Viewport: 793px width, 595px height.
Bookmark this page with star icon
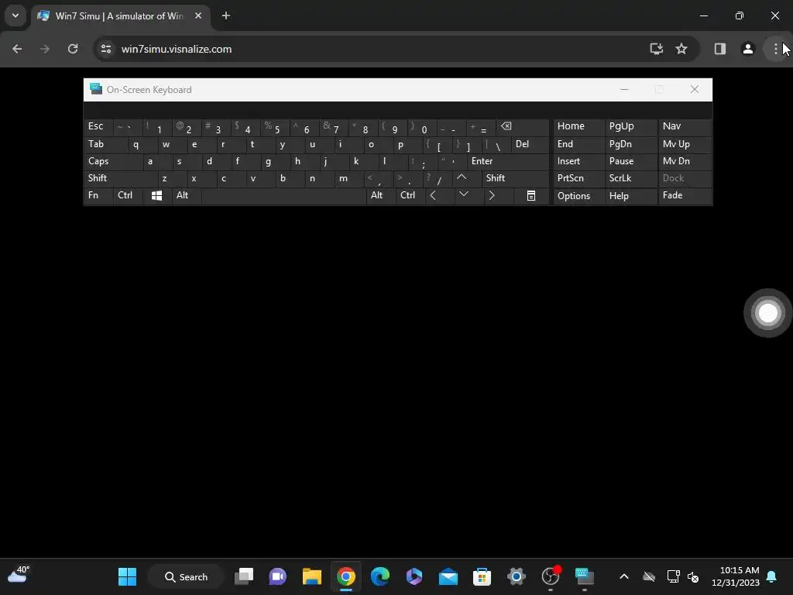681,49
